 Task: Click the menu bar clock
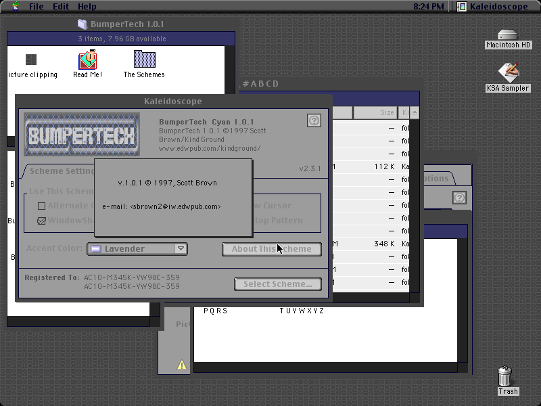pos(429,6)
